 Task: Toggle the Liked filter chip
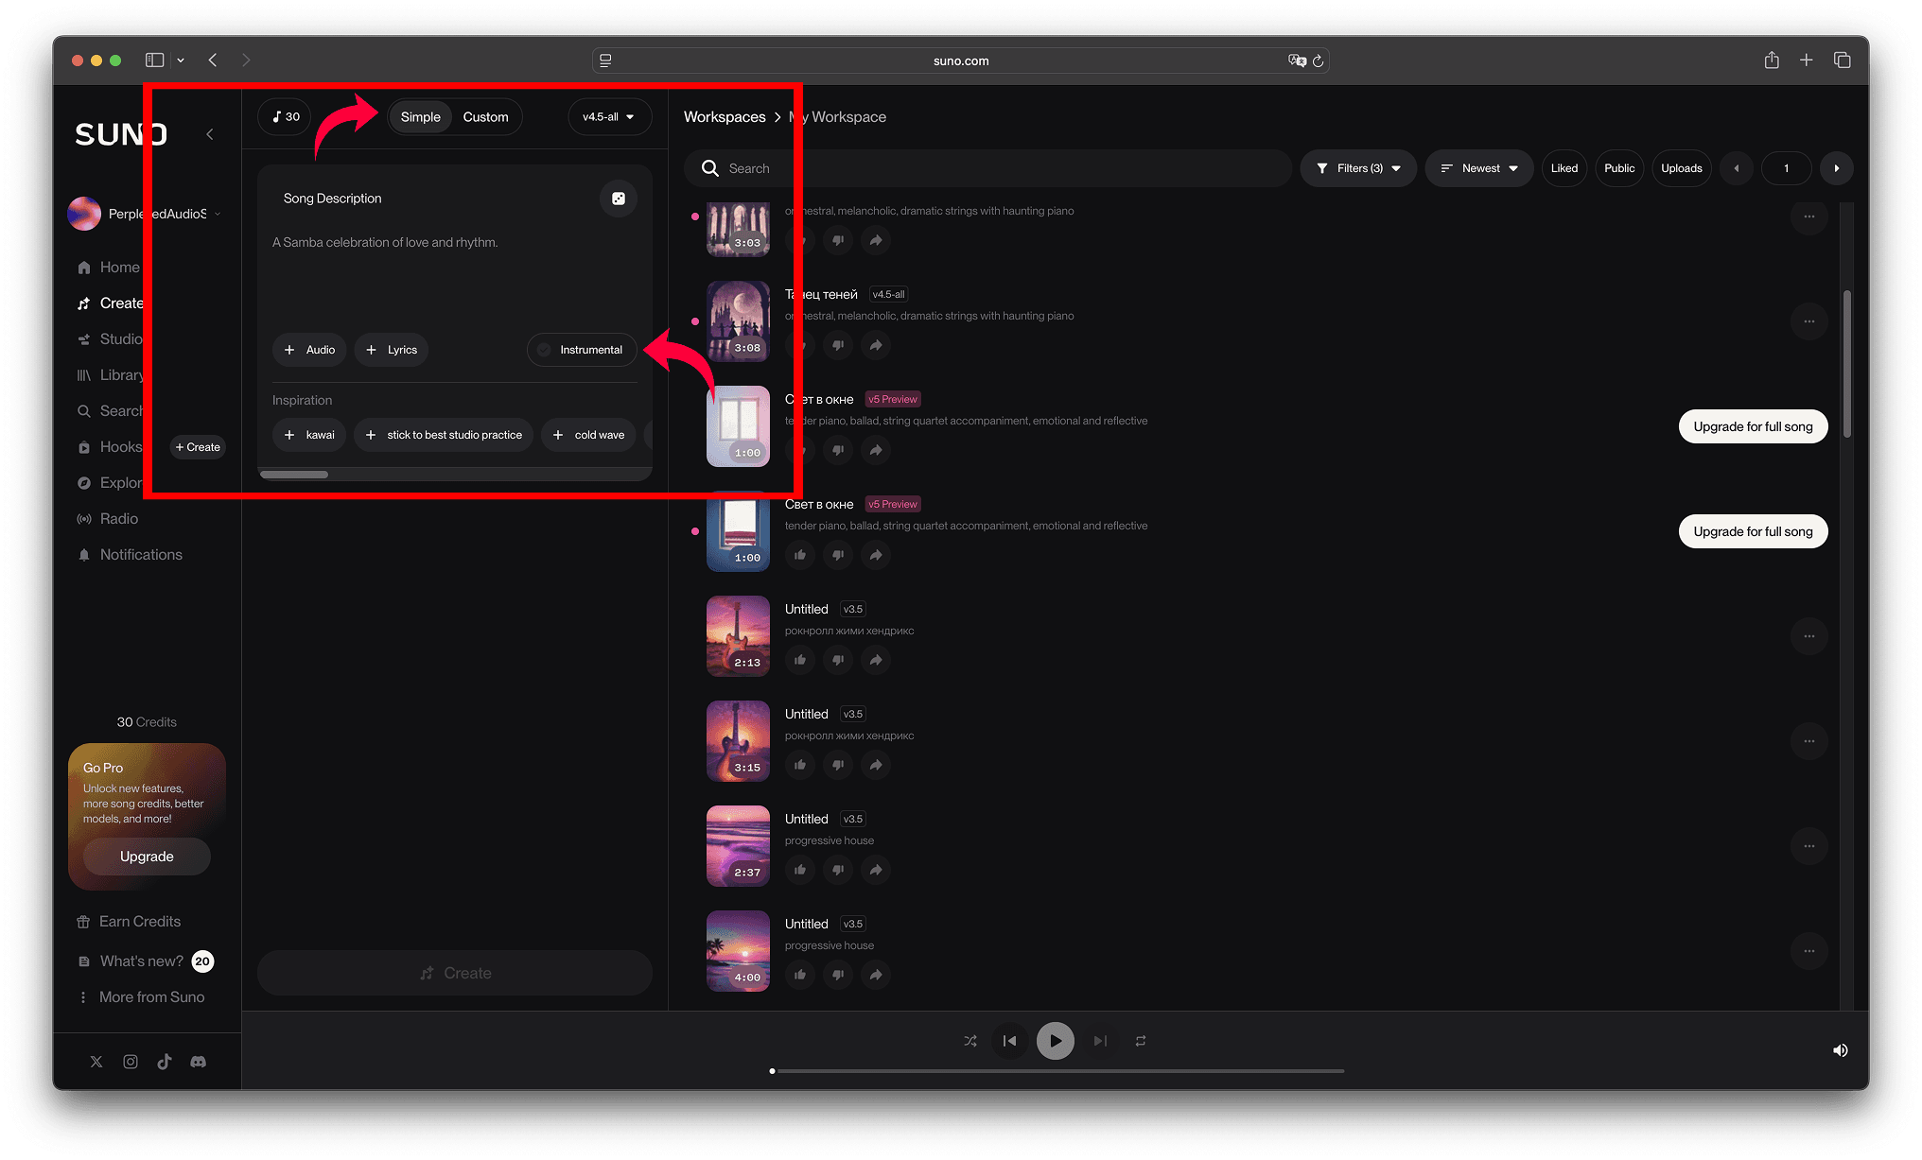coord(1564,168)
